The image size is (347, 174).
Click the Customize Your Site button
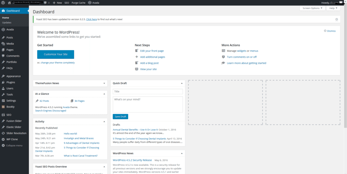[56, 54]
